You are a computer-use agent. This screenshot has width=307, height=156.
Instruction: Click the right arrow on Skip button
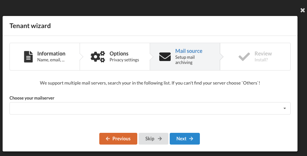click(x=160, y=139)
